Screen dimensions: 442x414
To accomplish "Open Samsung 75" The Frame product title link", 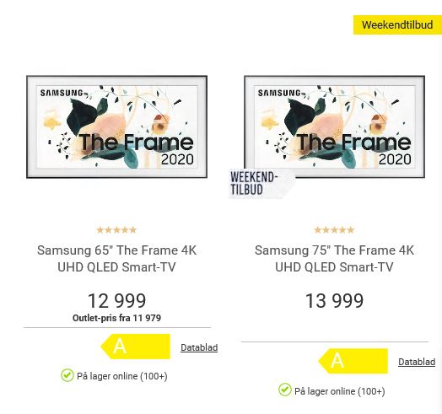I will click(334, 258).
